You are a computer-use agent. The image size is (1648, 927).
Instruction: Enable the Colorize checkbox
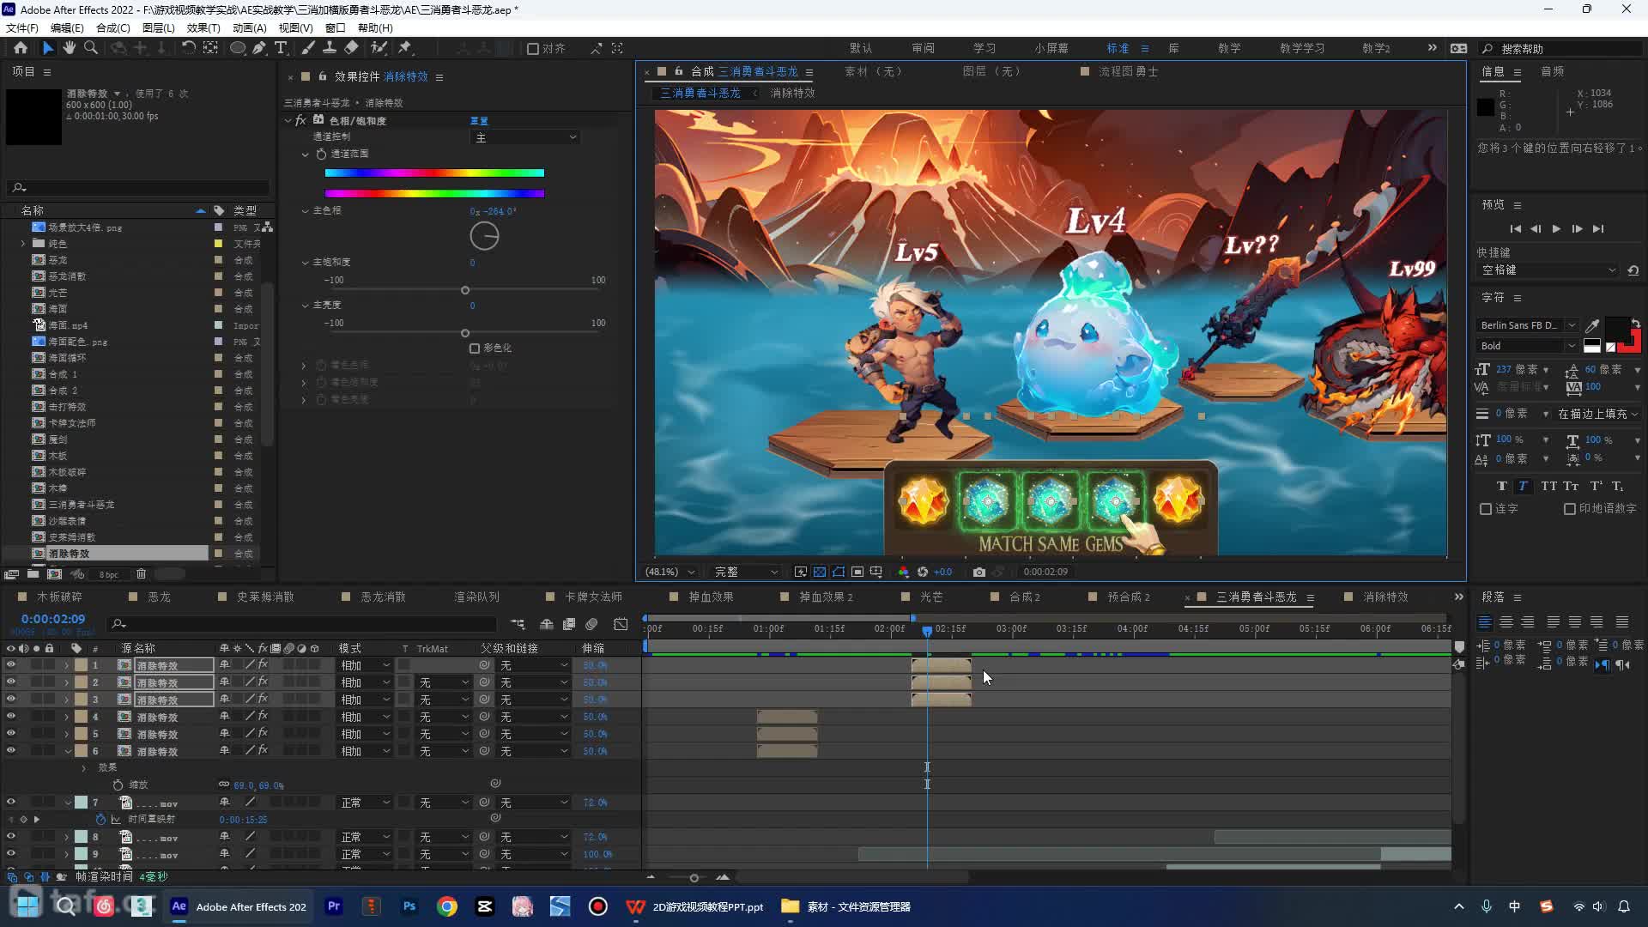(475, 348)
